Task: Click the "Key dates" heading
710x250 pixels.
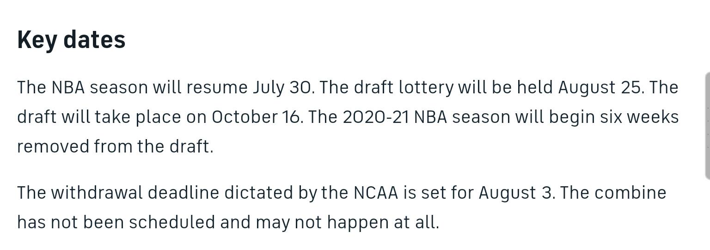Action: pos(71,40)
